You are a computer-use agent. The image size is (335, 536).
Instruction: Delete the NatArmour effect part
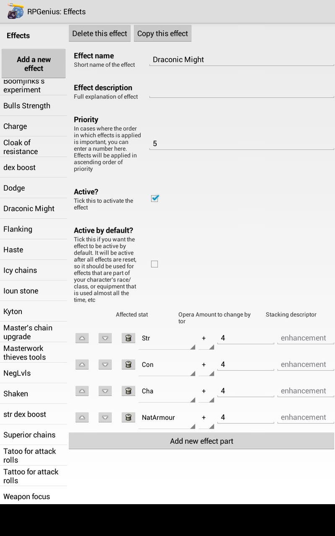128,417
